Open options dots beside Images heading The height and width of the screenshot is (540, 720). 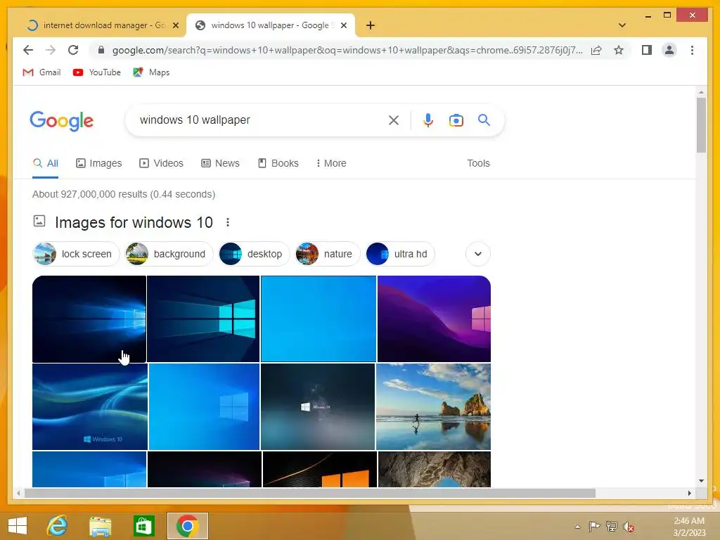tap(228, 222)
